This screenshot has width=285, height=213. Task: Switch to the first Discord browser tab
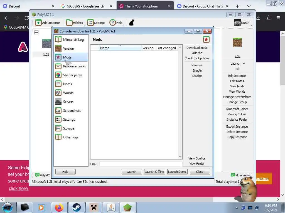(29, 6)
